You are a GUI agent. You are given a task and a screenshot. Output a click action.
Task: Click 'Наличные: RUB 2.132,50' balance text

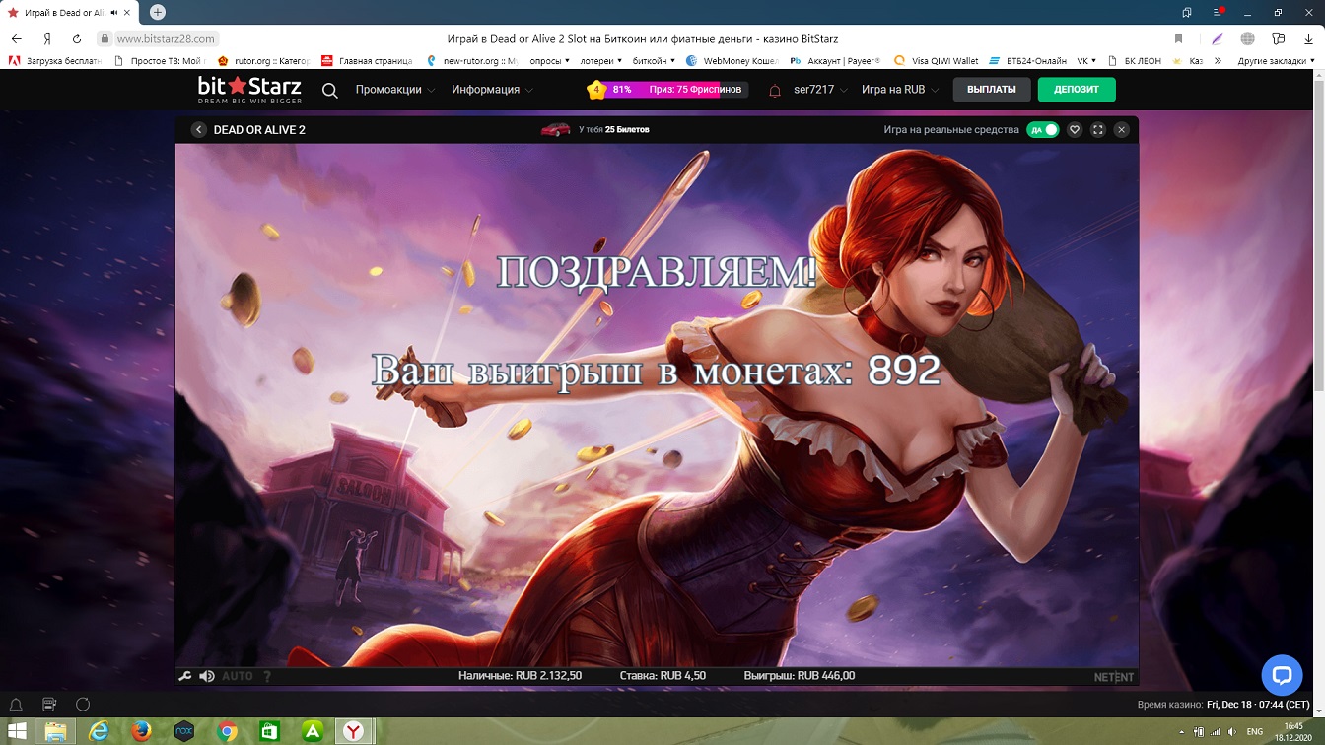[520, 676]
